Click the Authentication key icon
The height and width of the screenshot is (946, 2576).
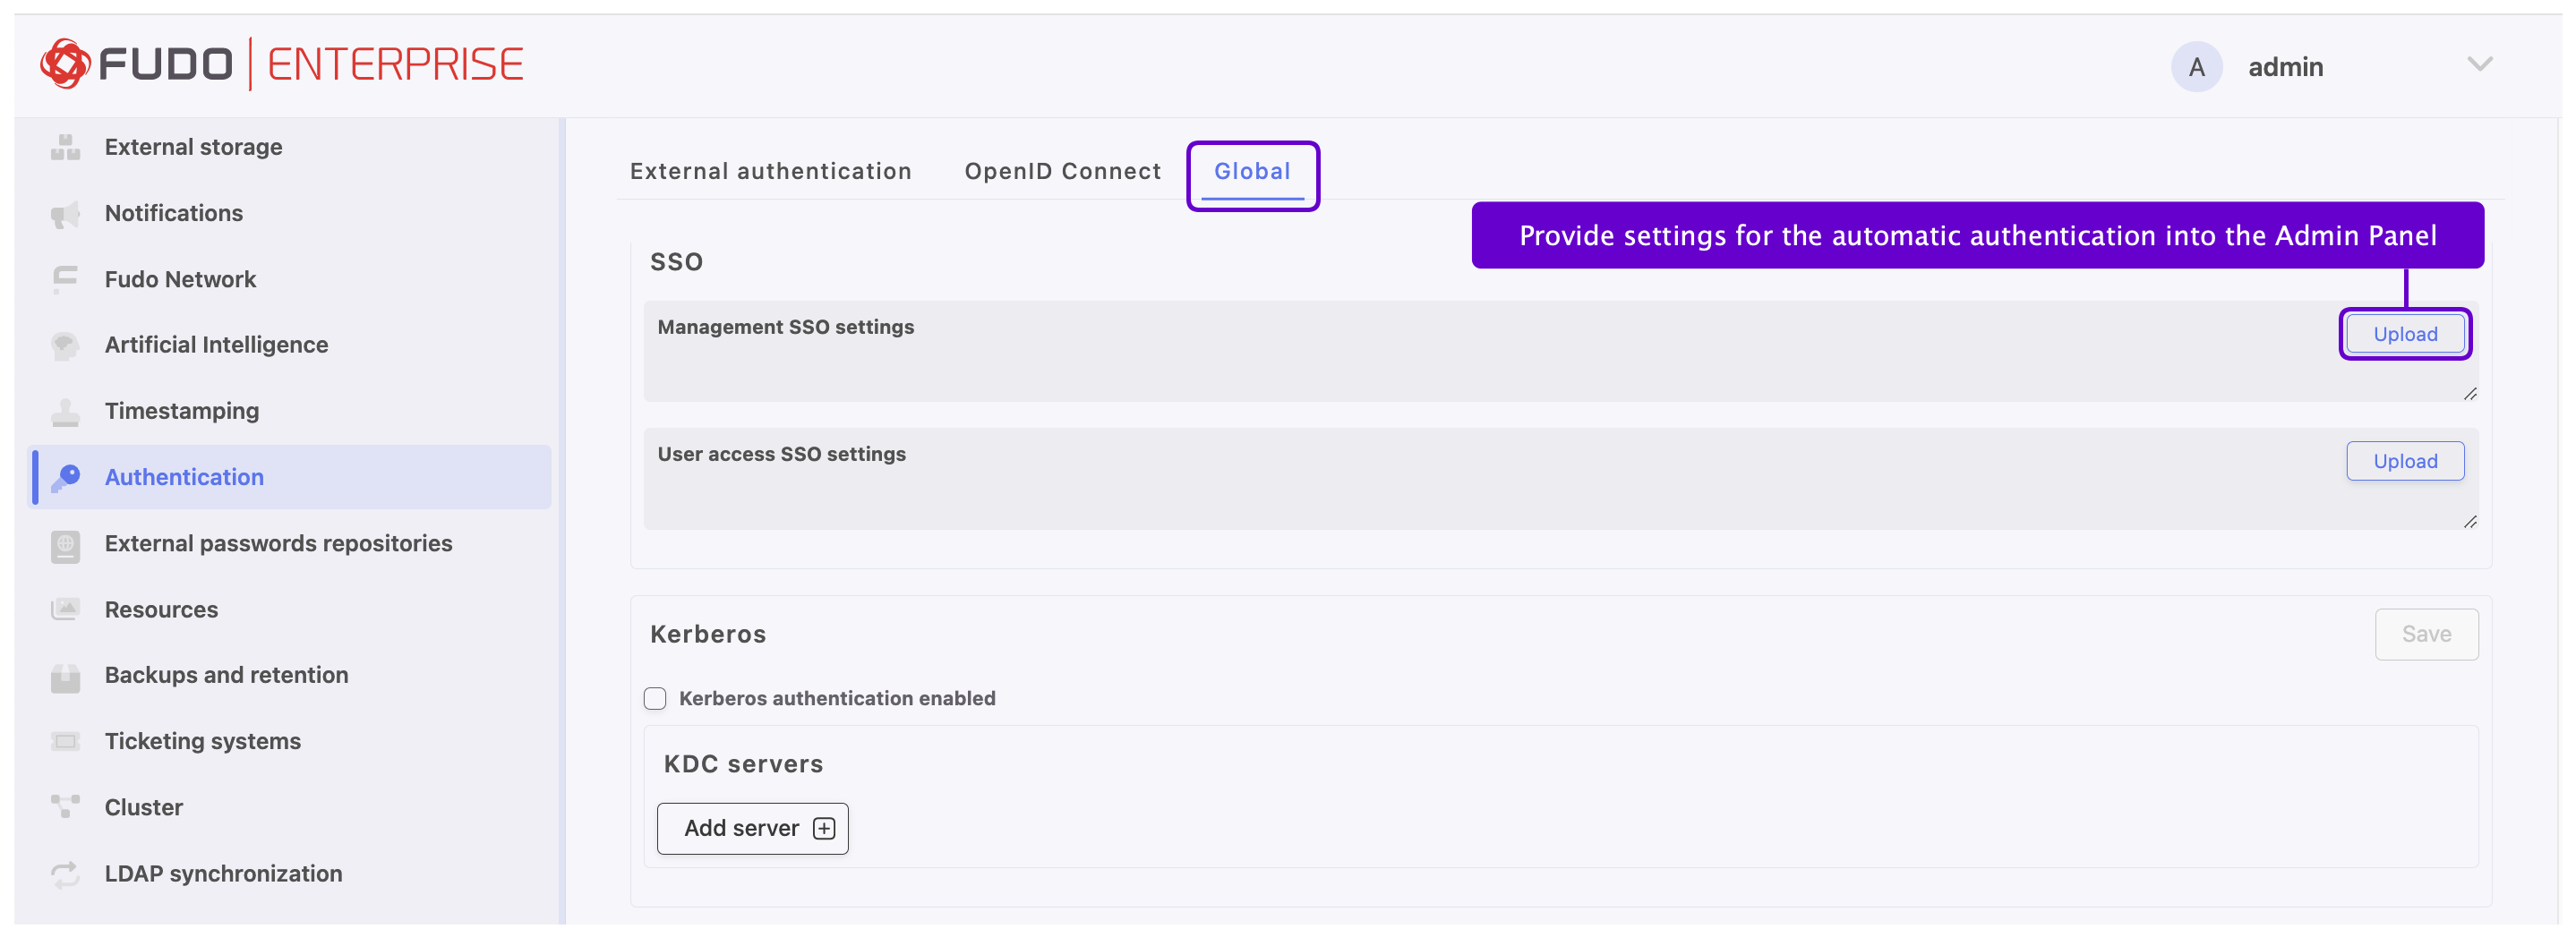point(65,478)
